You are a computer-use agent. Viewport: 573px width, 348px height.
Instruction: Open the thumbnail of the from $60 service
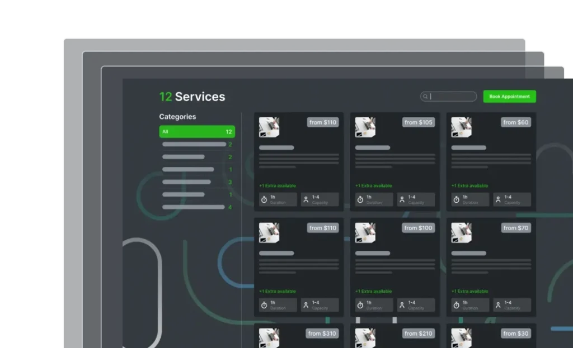[x=461, y=127]
